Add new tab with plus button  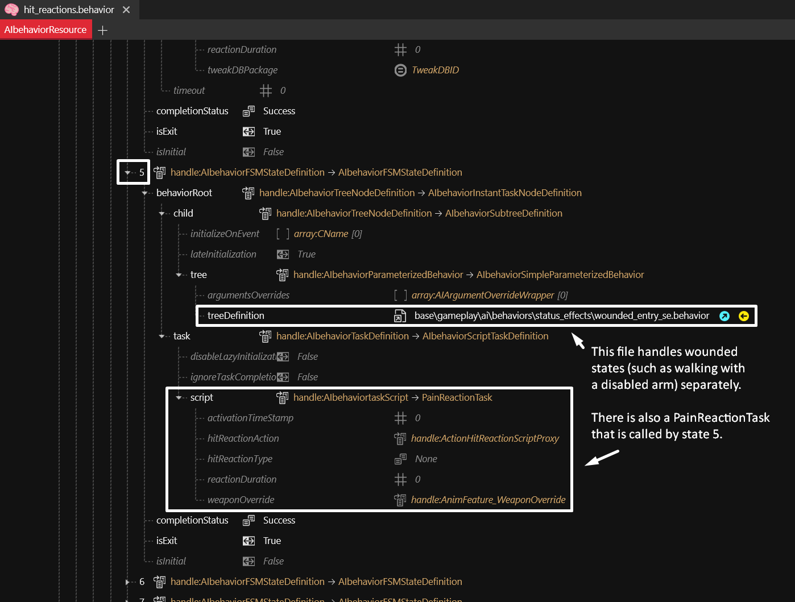pyautogui.click(x=102, y=30)
